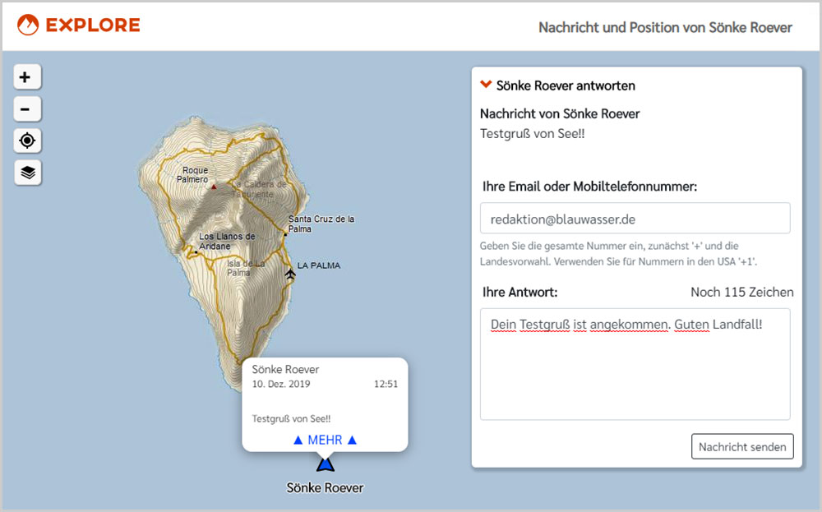Click the zoom out minus button
Image resolution: width=822 pixels, height=512 pixels.
click(x=27, y=109)
